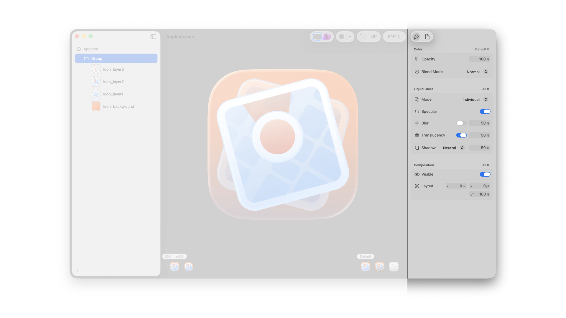Viewport: 566px width, 318px height.
Task: Select the Icon_background layer
Action: 119,107
